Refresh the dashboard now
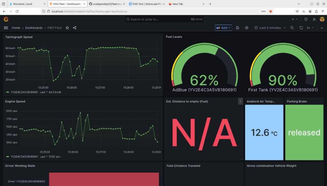 click(x=301, y=28)
